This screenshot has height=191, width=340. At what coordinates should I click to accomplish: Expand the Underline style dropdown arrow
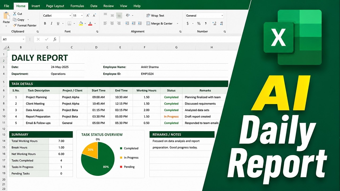tap(63, 23)
